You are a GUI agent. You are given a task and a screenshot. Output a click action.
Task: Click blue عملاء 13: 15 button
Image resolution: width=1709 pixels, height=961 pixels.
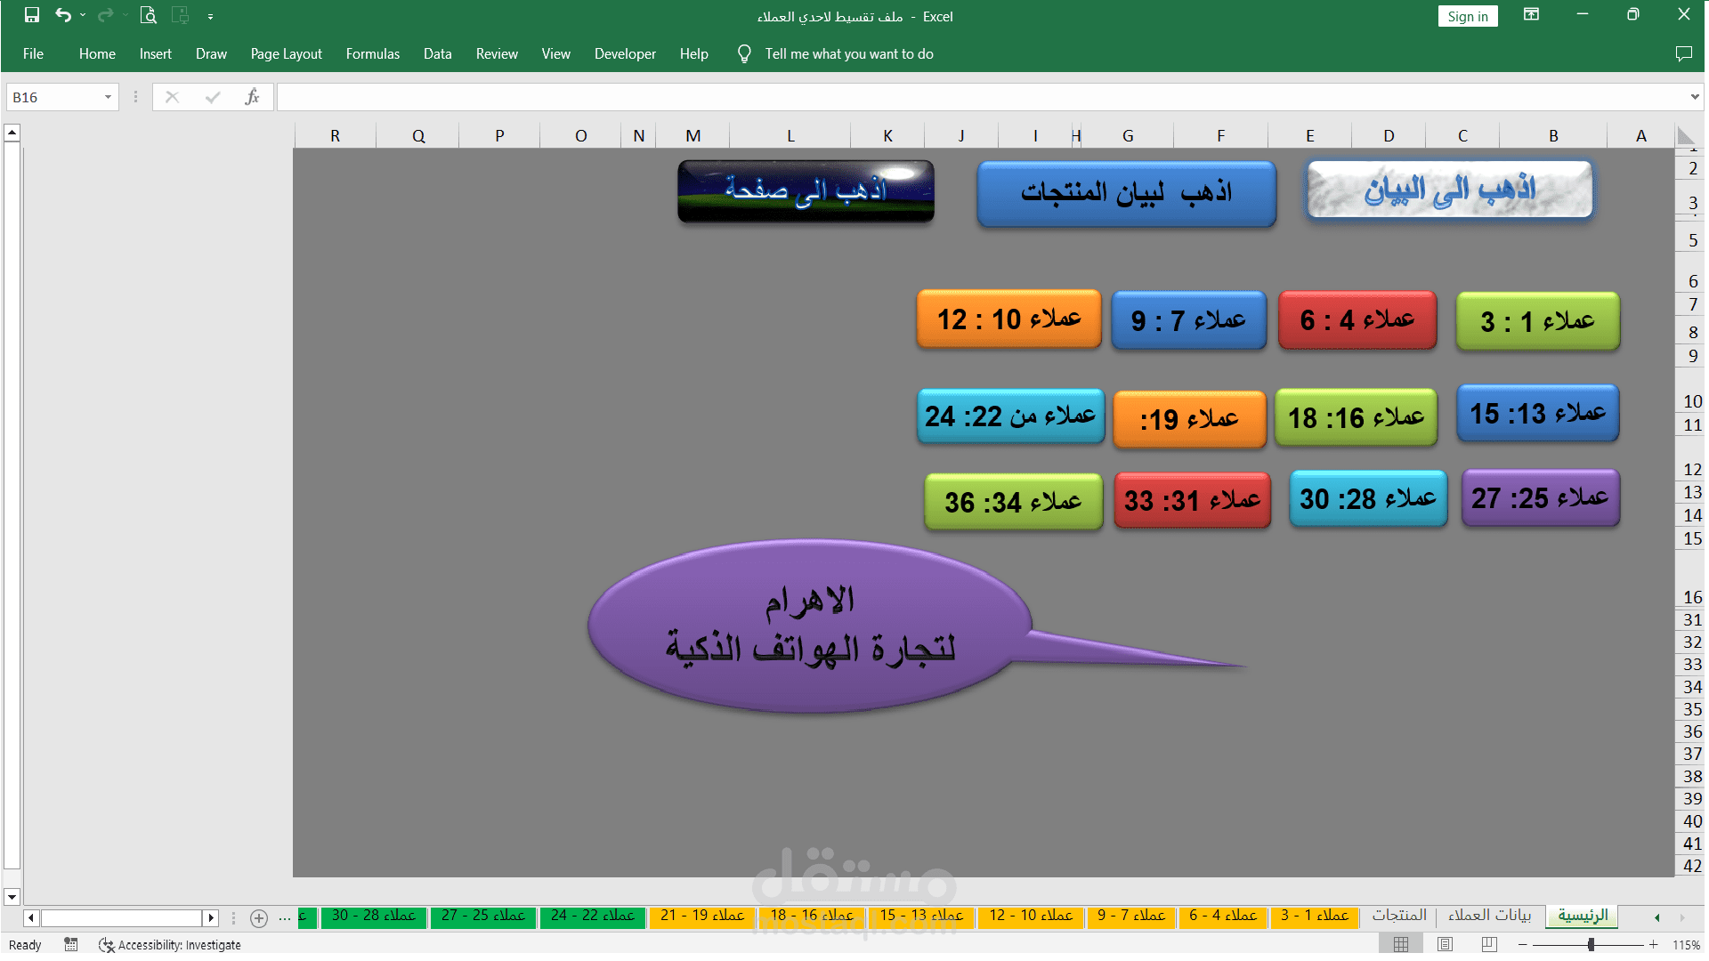[x=1537, y=413]
